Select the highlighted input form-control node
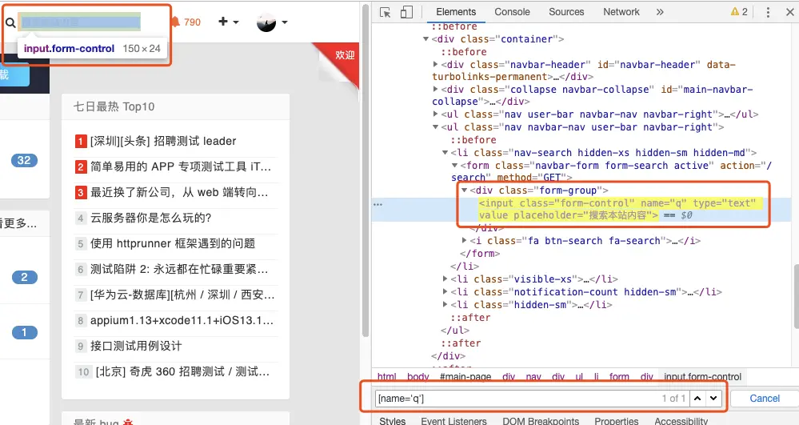The height and width of the screenshot is (425, 799). click(620, 209)
